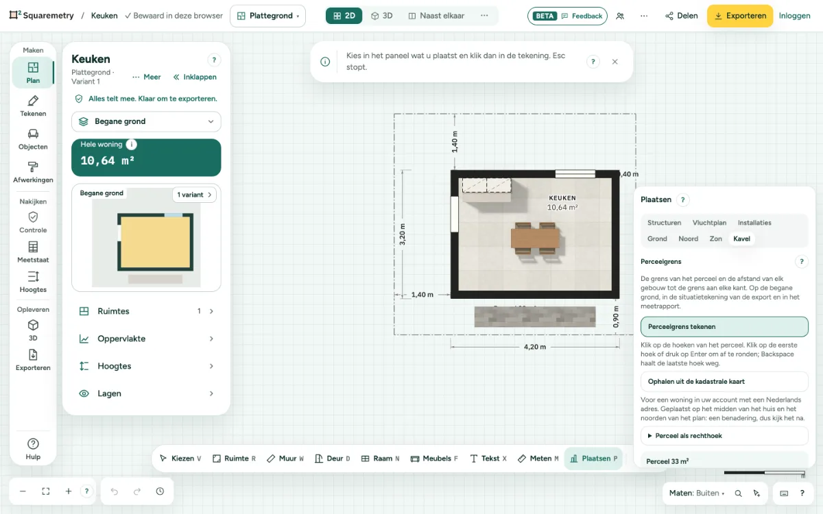Image resolution: width=823 pixels, height=514 pixels.
Task: Dismiss the placement hint banner
Action: (615, 62)
